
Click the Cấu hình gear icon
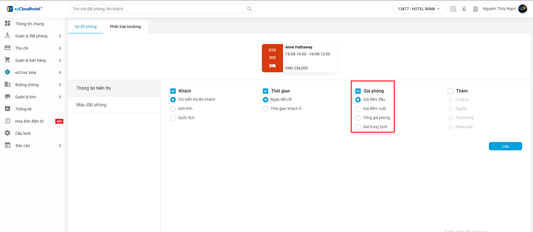[x=7, y=133]
